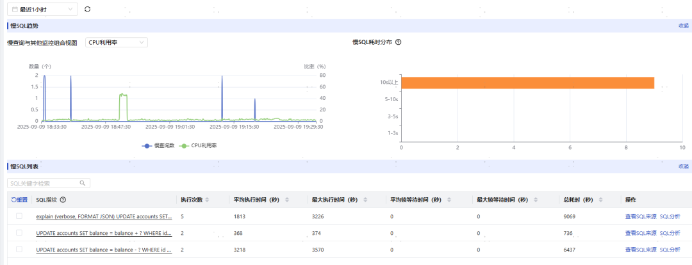The width and height of the screenshot is (692, 265).
Task: Click the 5-10s category label in distribution chart
Action: [392, 99]
